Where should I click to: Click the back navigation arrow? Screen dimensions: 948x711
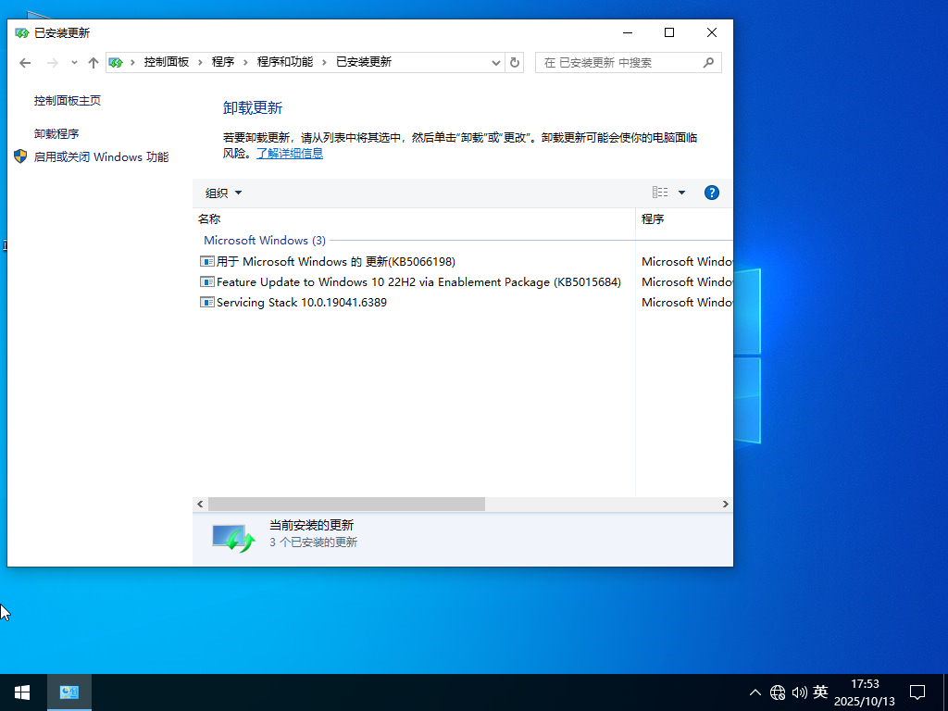coord(25,62)
